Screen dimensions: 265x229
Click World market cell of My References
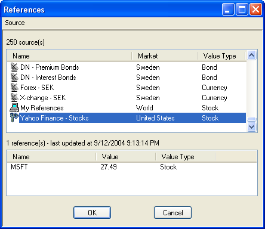[144, 108]
